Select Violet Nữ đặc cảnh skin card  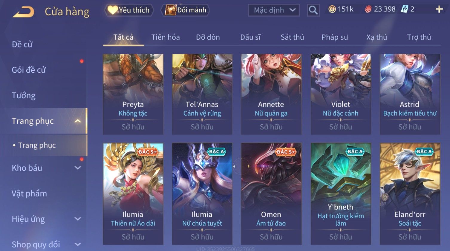coord(341,94)
